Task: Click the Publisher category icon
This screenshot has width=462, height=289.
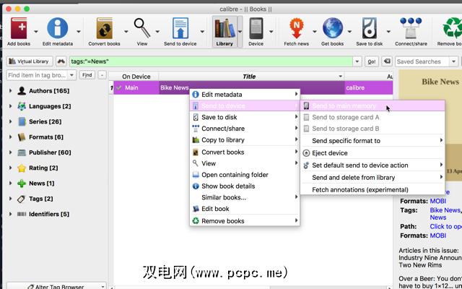Action: coord(22,152)
